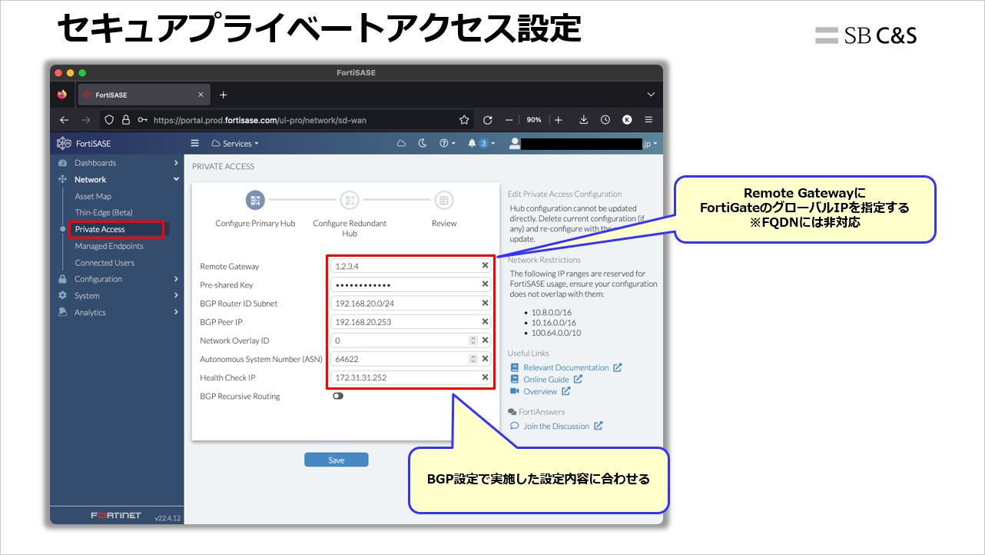
Task: Clear the BGP Peer IP value
Action: tap(485, 322)
